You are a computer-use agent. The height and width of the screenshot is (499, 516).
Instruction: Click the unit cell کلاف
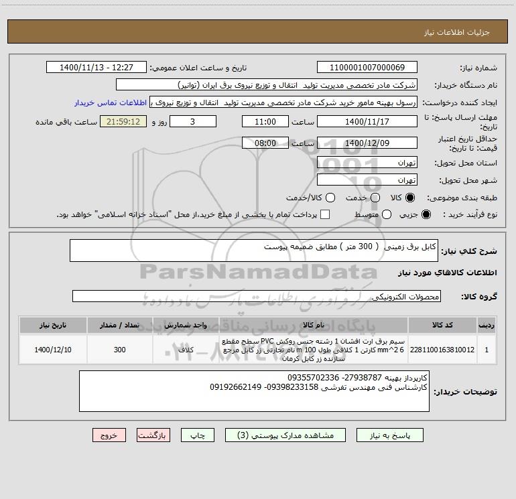tap(186, 350)
